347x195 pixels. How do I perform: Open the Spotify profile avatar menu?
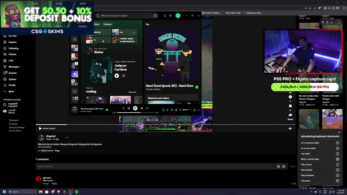(178, 16)
